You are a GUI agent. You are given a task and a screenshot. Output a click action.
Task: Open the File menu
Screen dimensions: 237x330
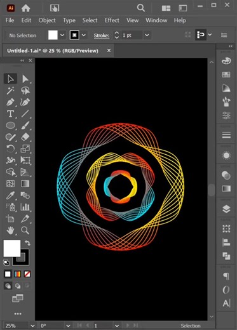click(x=10, y=20)
